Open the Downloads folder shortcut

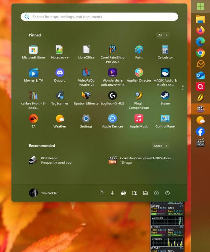tap(112, 193)
